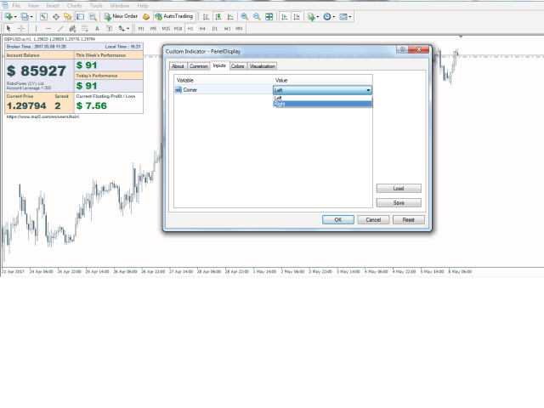Open the Charts menu
Image resolution: width=544 pixels, height=408 pixels.
(x=75, y=5)
